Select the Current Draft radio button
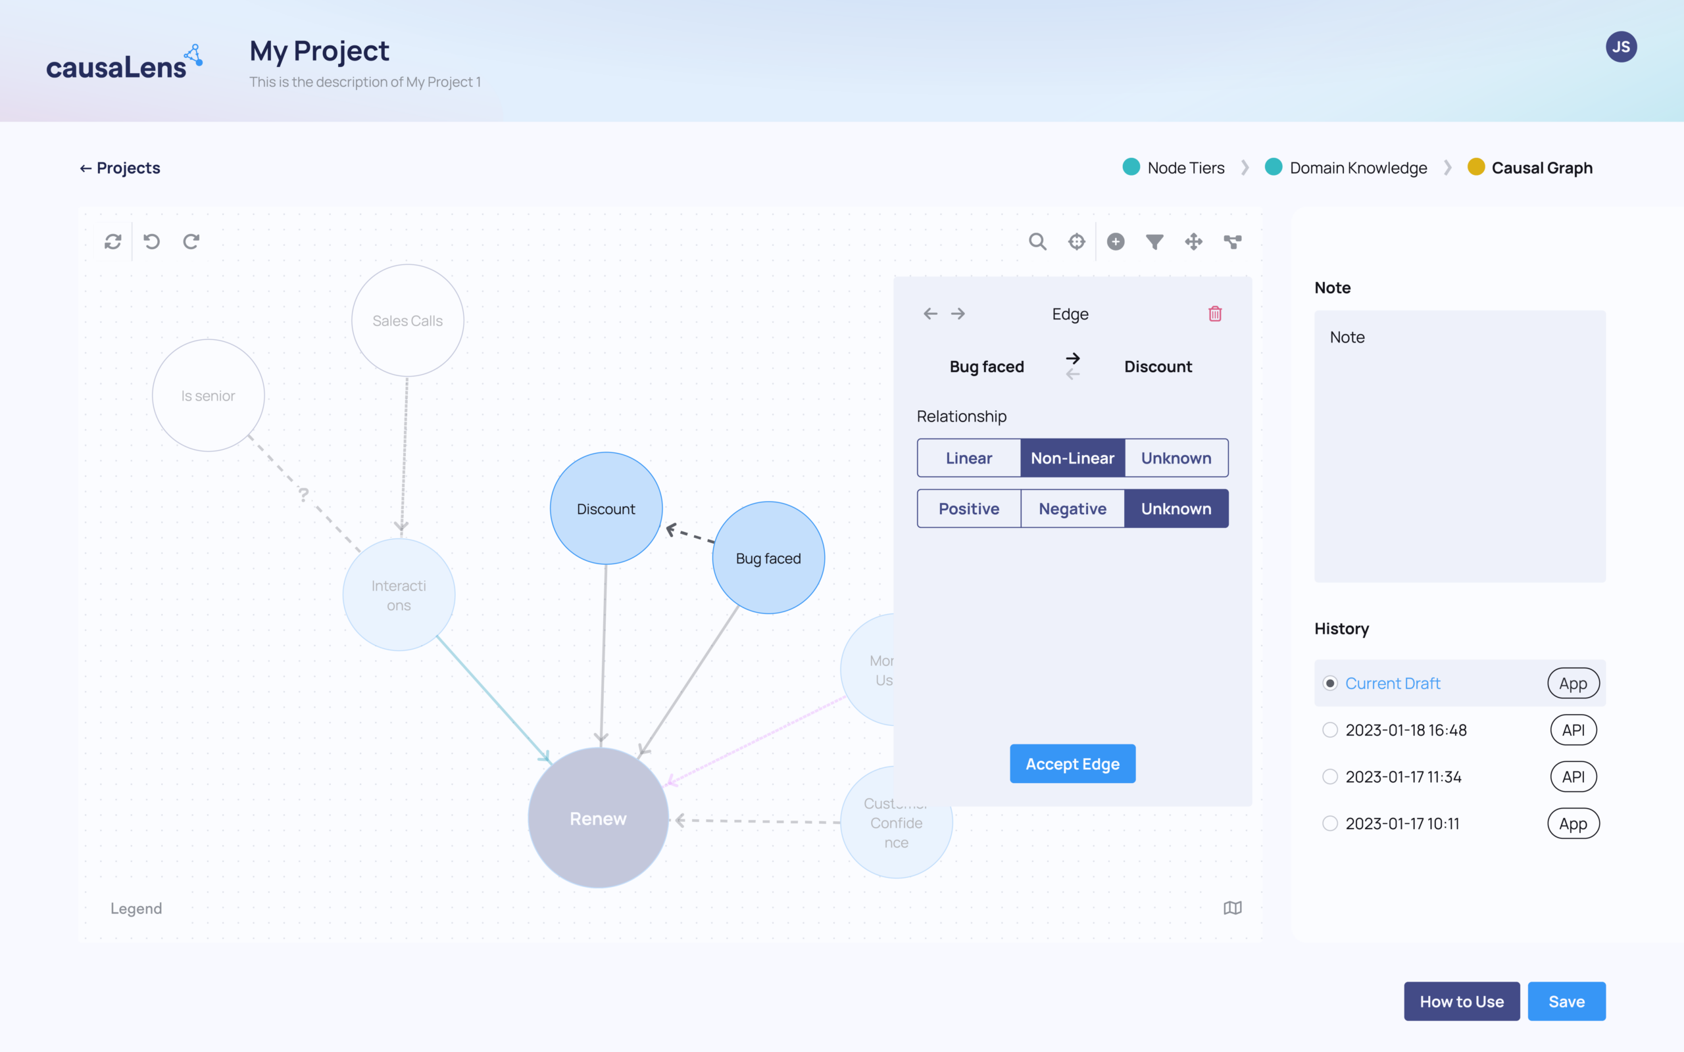This screenshot has width=1684, height=1052. 1330,683
